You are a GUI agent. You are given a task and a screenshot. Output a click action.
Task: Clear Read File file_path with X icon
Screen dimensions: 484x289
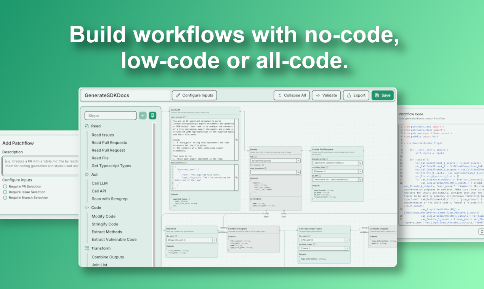coord(214,240)
